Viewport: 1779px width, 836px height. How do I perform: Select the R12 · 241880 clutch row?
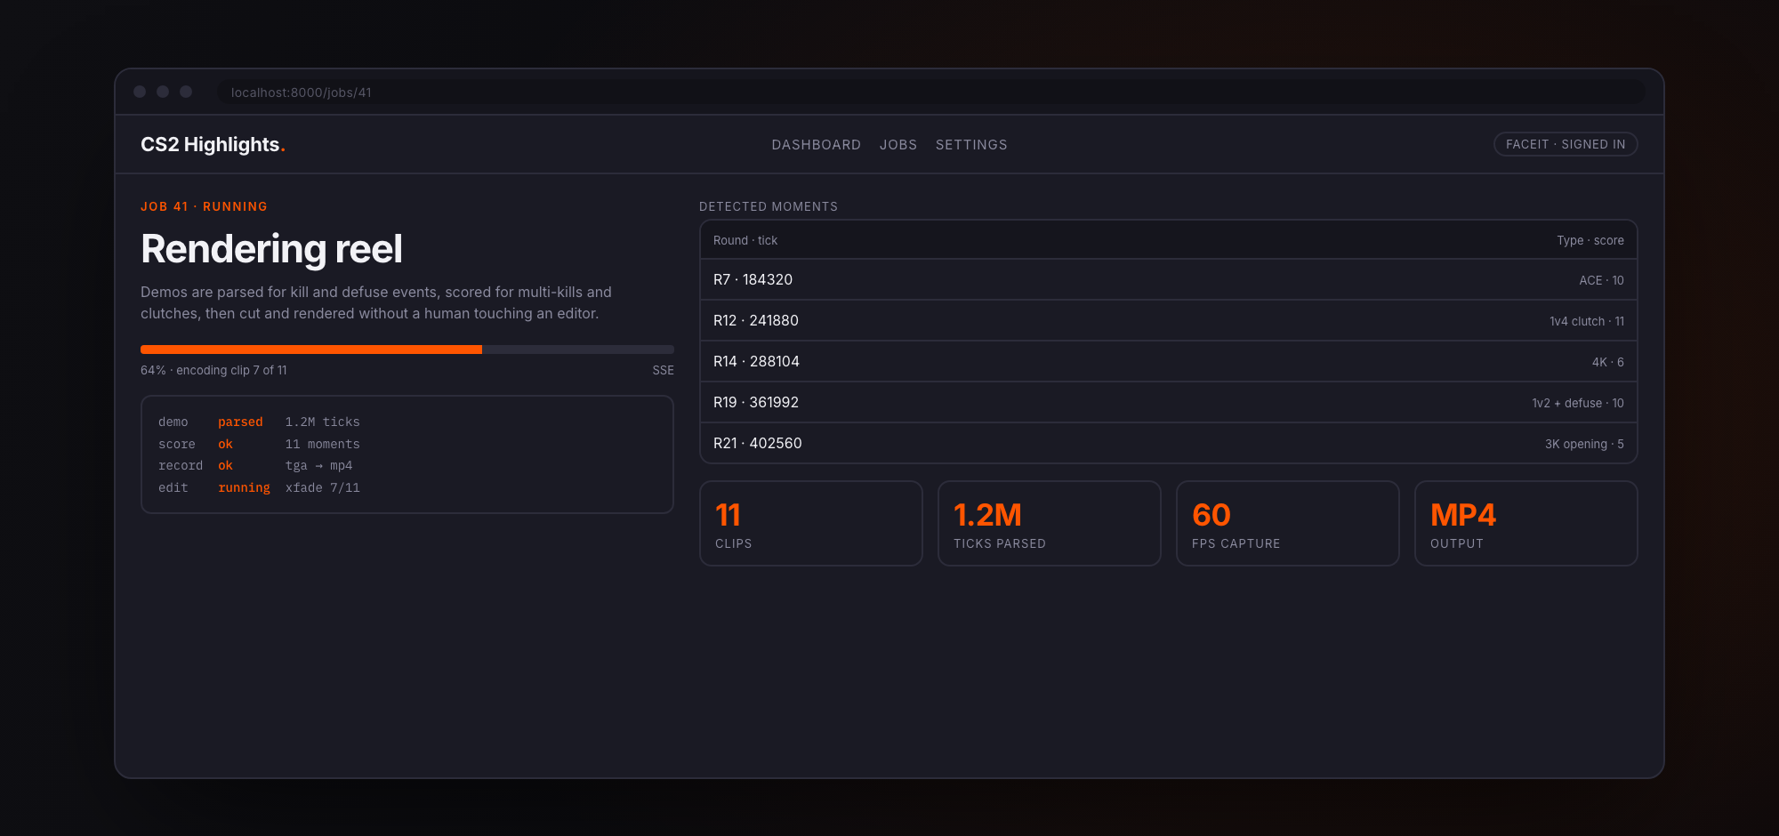(x=1168, y=320)
